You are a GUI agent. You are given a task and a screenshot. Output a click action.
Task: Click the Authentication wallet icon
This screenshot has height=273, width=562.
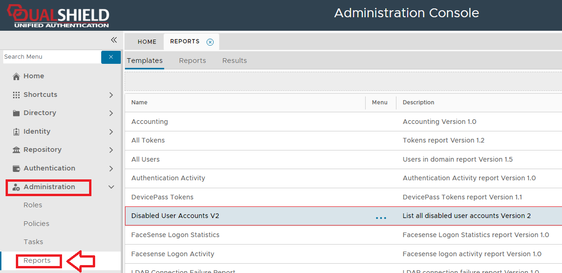16,169
